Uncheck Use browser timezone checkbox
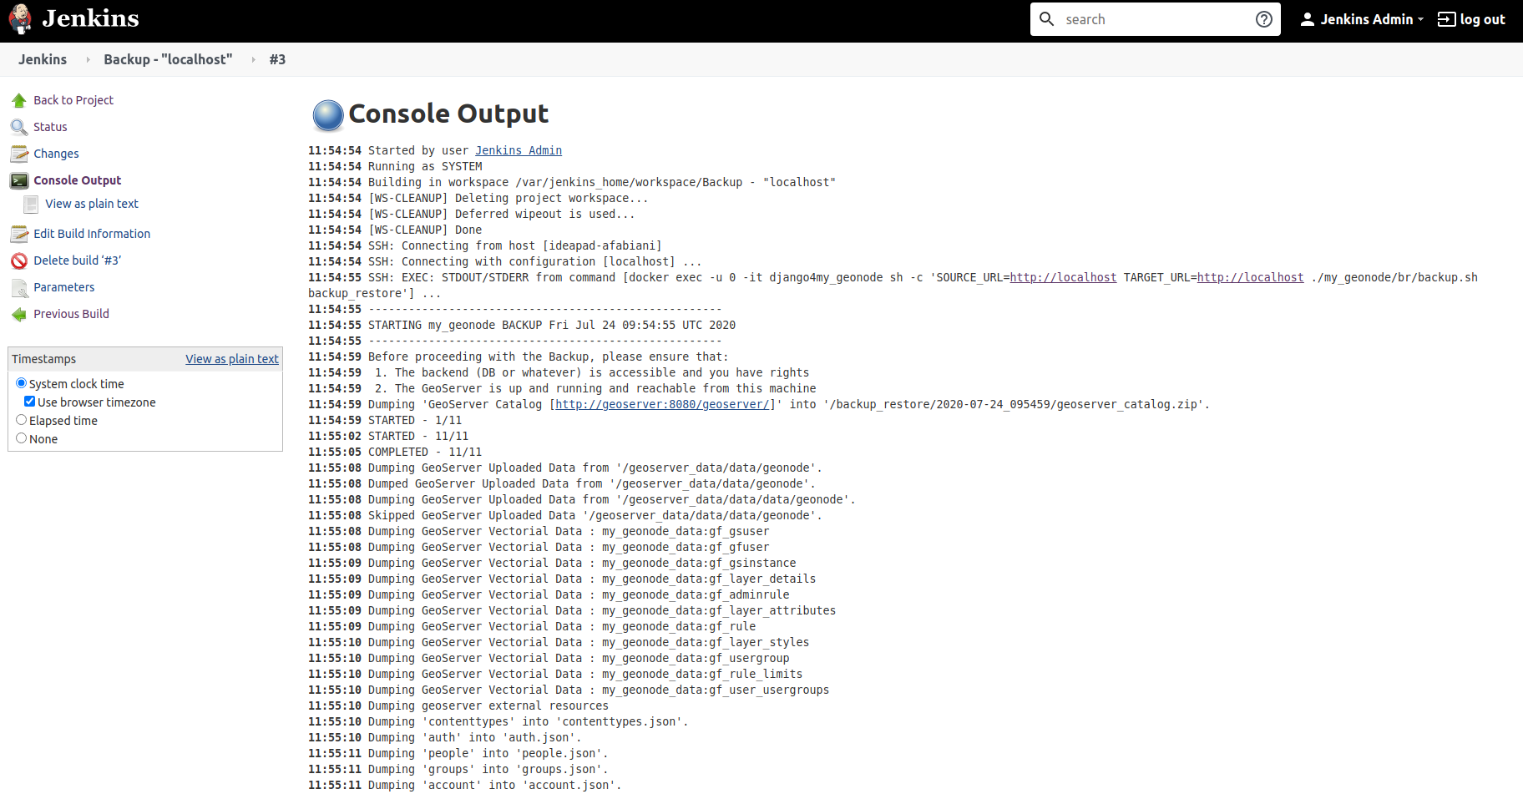Image resolution: width=1523 pixels, height=794 pixels. pos(30,402)
